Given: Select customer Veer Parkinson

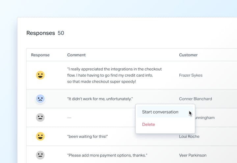Looking at the screenshot, I should tap(193, 155).
